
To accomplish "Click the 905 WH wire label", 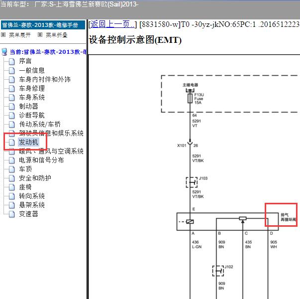I will (274, 244).
